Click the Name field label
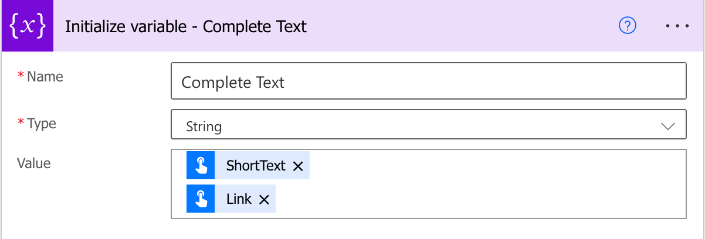The image size is (705, 239). tap(45, 76)
